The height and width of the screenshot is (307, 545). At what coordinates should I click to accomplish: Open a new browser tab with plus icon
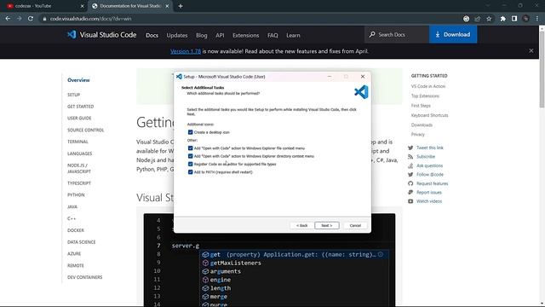click(181, 6)
